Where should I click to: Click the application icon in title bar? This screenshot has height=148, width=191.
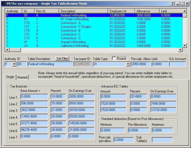[3, 3]
